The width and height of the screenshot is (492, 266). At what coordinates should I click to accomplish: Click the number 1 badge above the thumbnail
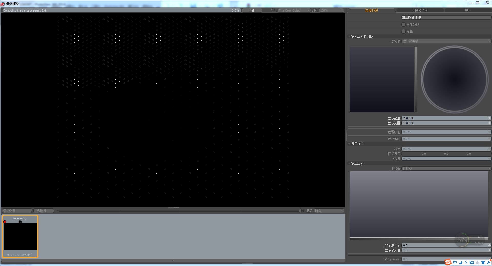point(20,222)
